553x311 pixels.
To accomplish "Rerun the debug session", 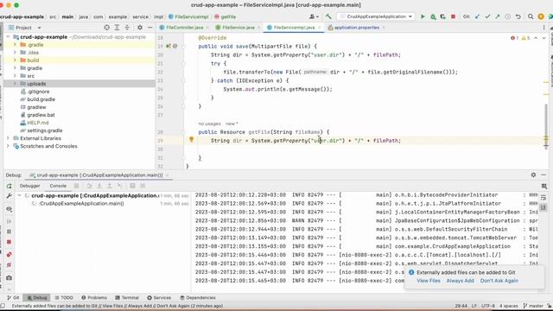I will pos(10,186).
